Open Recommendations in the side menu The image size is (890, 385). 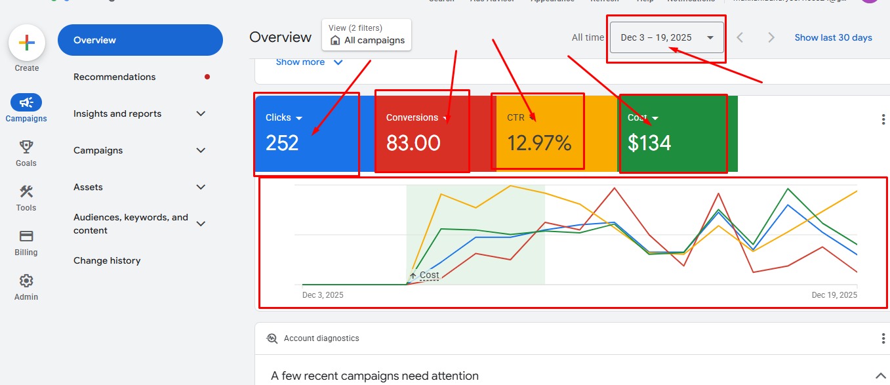pyautogui.click(x=115, y=77)
